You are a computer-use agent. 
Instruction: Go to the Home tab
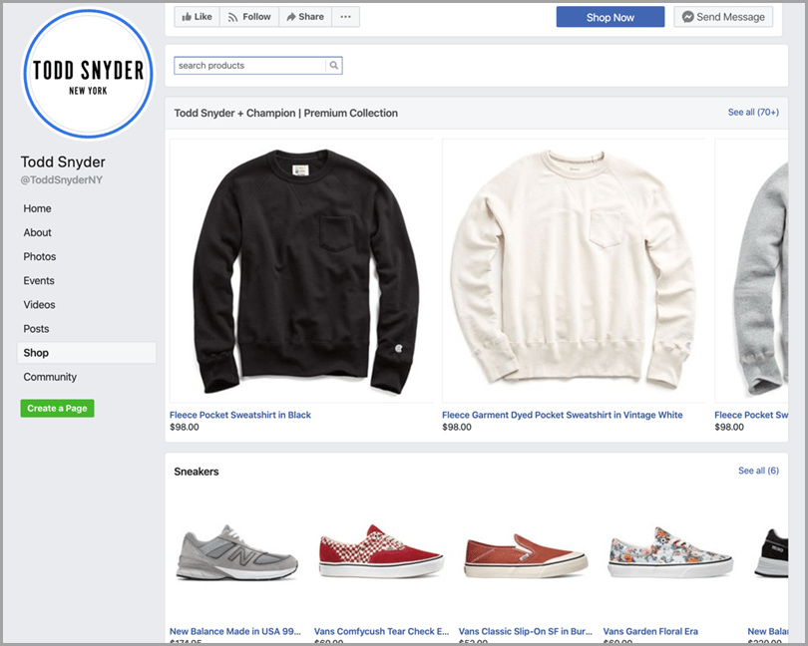[x=37, y=208]
